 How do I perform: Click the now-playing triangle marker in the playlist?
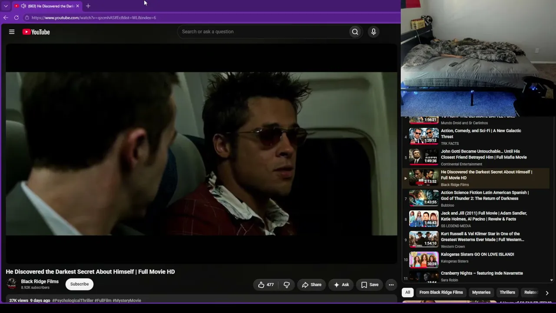(406, 178)
